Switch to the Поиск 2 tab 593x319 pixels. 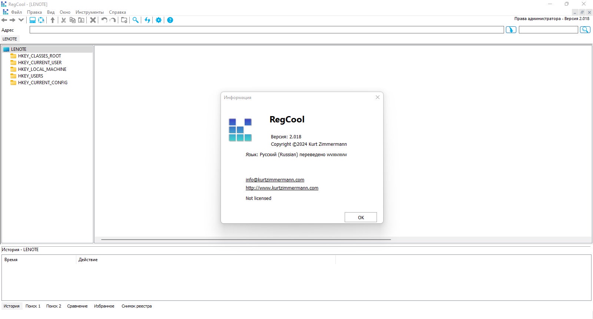[x=54, y=306]
